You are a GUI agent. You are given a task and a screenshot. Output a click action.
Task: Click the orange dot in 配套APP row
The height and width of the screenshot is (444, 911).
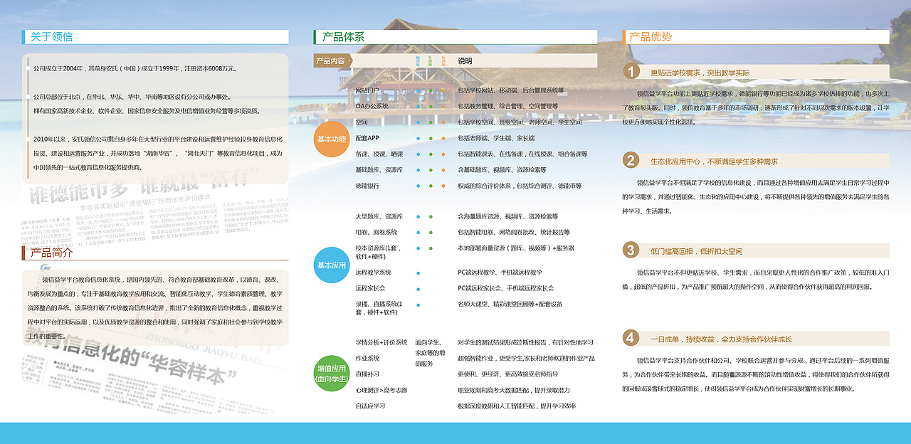[x=443, y=138]
